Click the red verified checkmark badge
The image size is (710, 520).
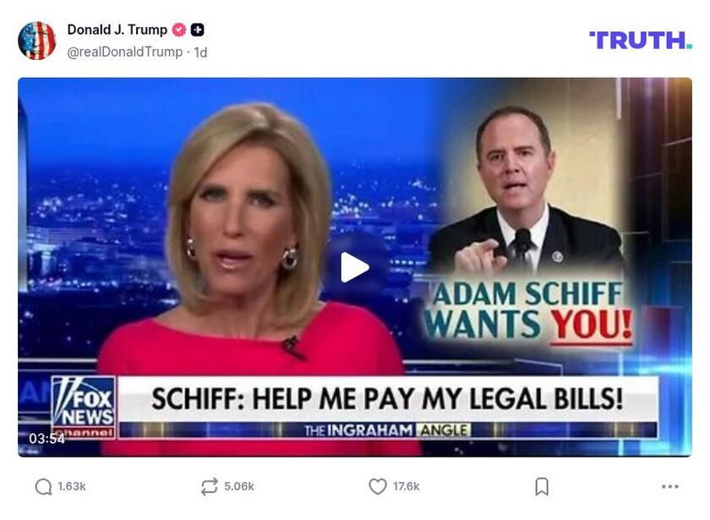tap(179, 30)
